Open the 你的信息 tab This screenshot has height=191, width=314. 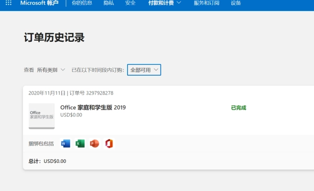pos(82,3)
